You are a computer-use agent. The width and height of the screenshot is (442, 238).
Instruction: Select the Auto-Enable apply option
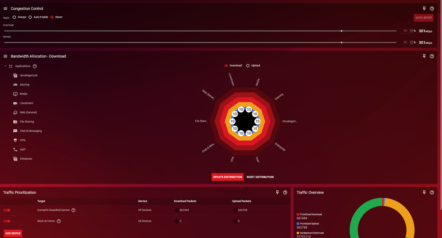[x=30, y=17]
